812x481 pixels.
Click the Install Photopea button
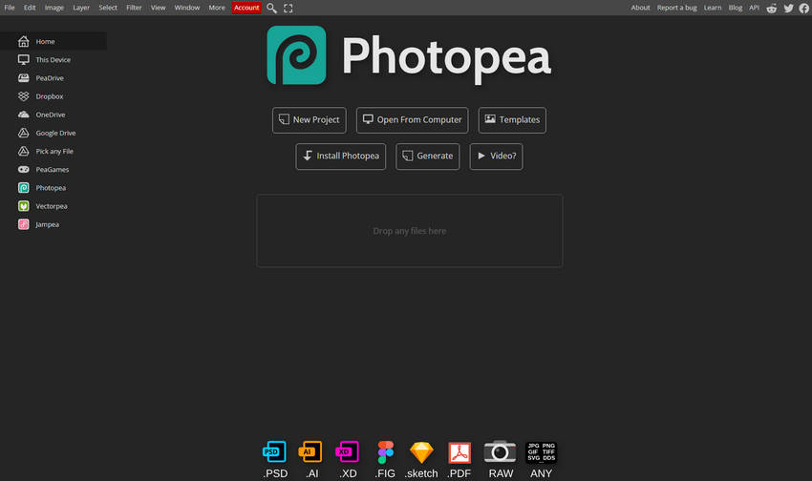point(341,157)
